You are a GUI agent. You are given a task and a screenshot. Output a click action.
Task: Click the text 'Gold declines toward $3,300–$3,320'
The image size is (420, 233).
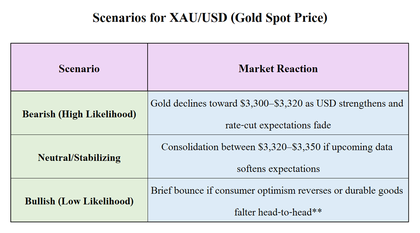227,103
